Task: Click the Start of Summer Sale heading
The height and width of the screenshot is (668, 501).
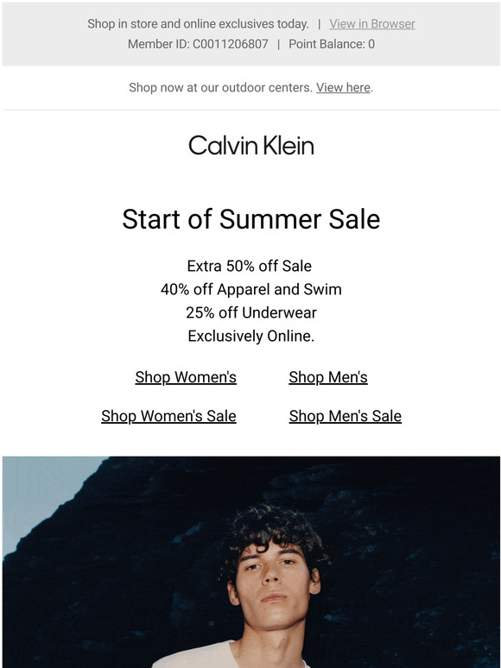Action: click(250, 219)
